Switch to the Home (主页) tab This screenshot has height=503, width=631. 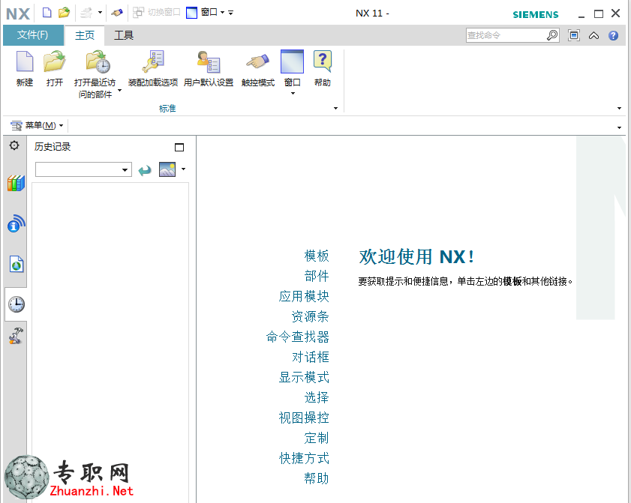[x=85, y=35]
